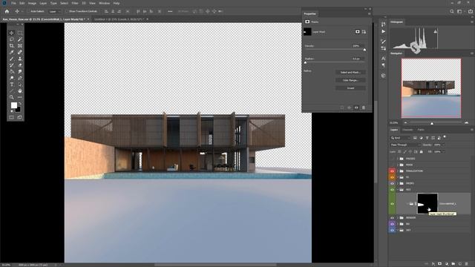Expand the BG layer group
Screen dimensions: 475x267
tap(398, 224)
